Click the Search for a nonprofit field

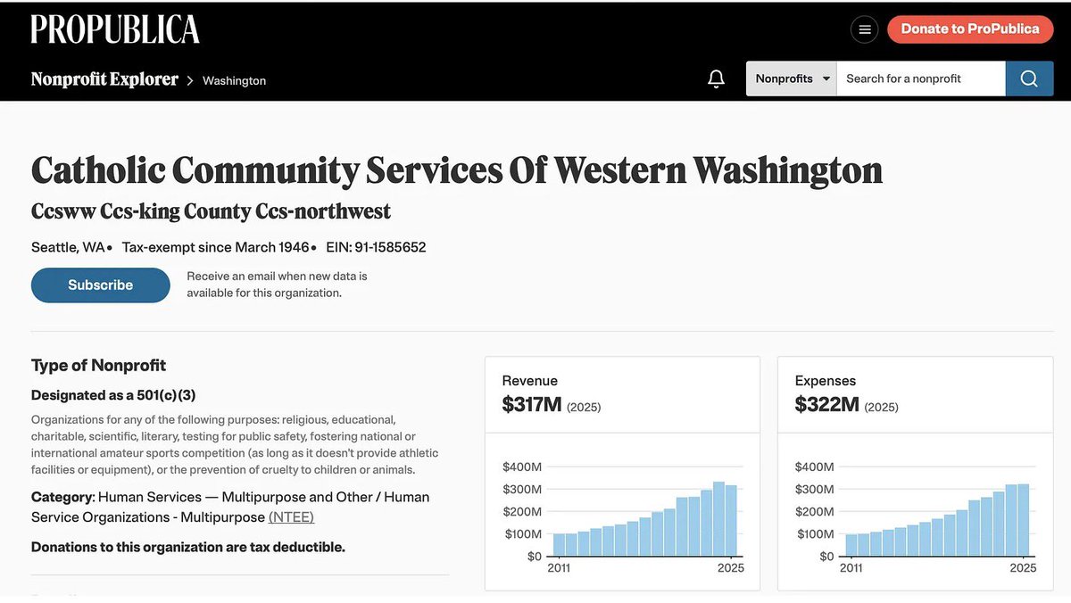[x=921, y=78]
